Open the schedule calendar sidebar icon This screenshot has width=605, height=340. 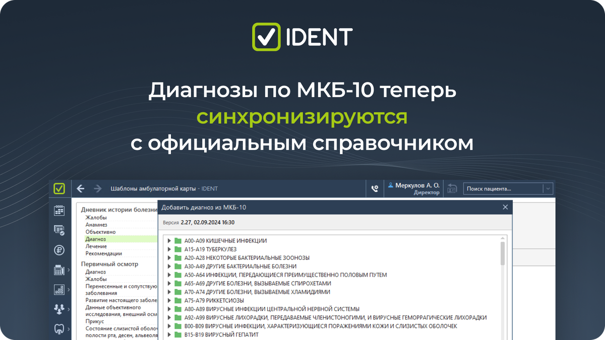click(59, 211)
